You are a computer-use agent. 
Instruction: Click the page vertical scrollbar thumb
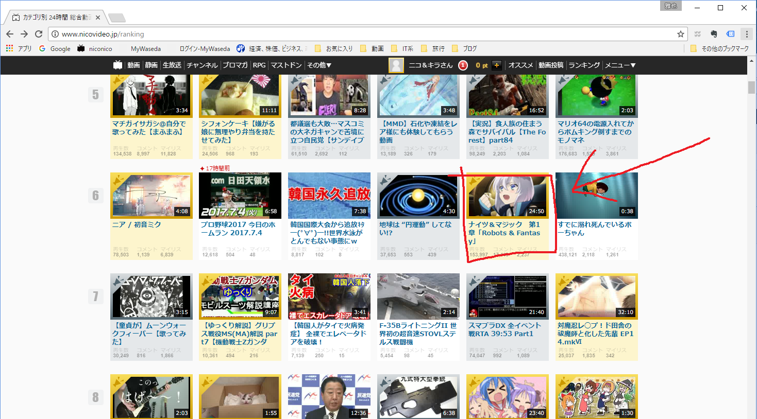tap(751, 88)
